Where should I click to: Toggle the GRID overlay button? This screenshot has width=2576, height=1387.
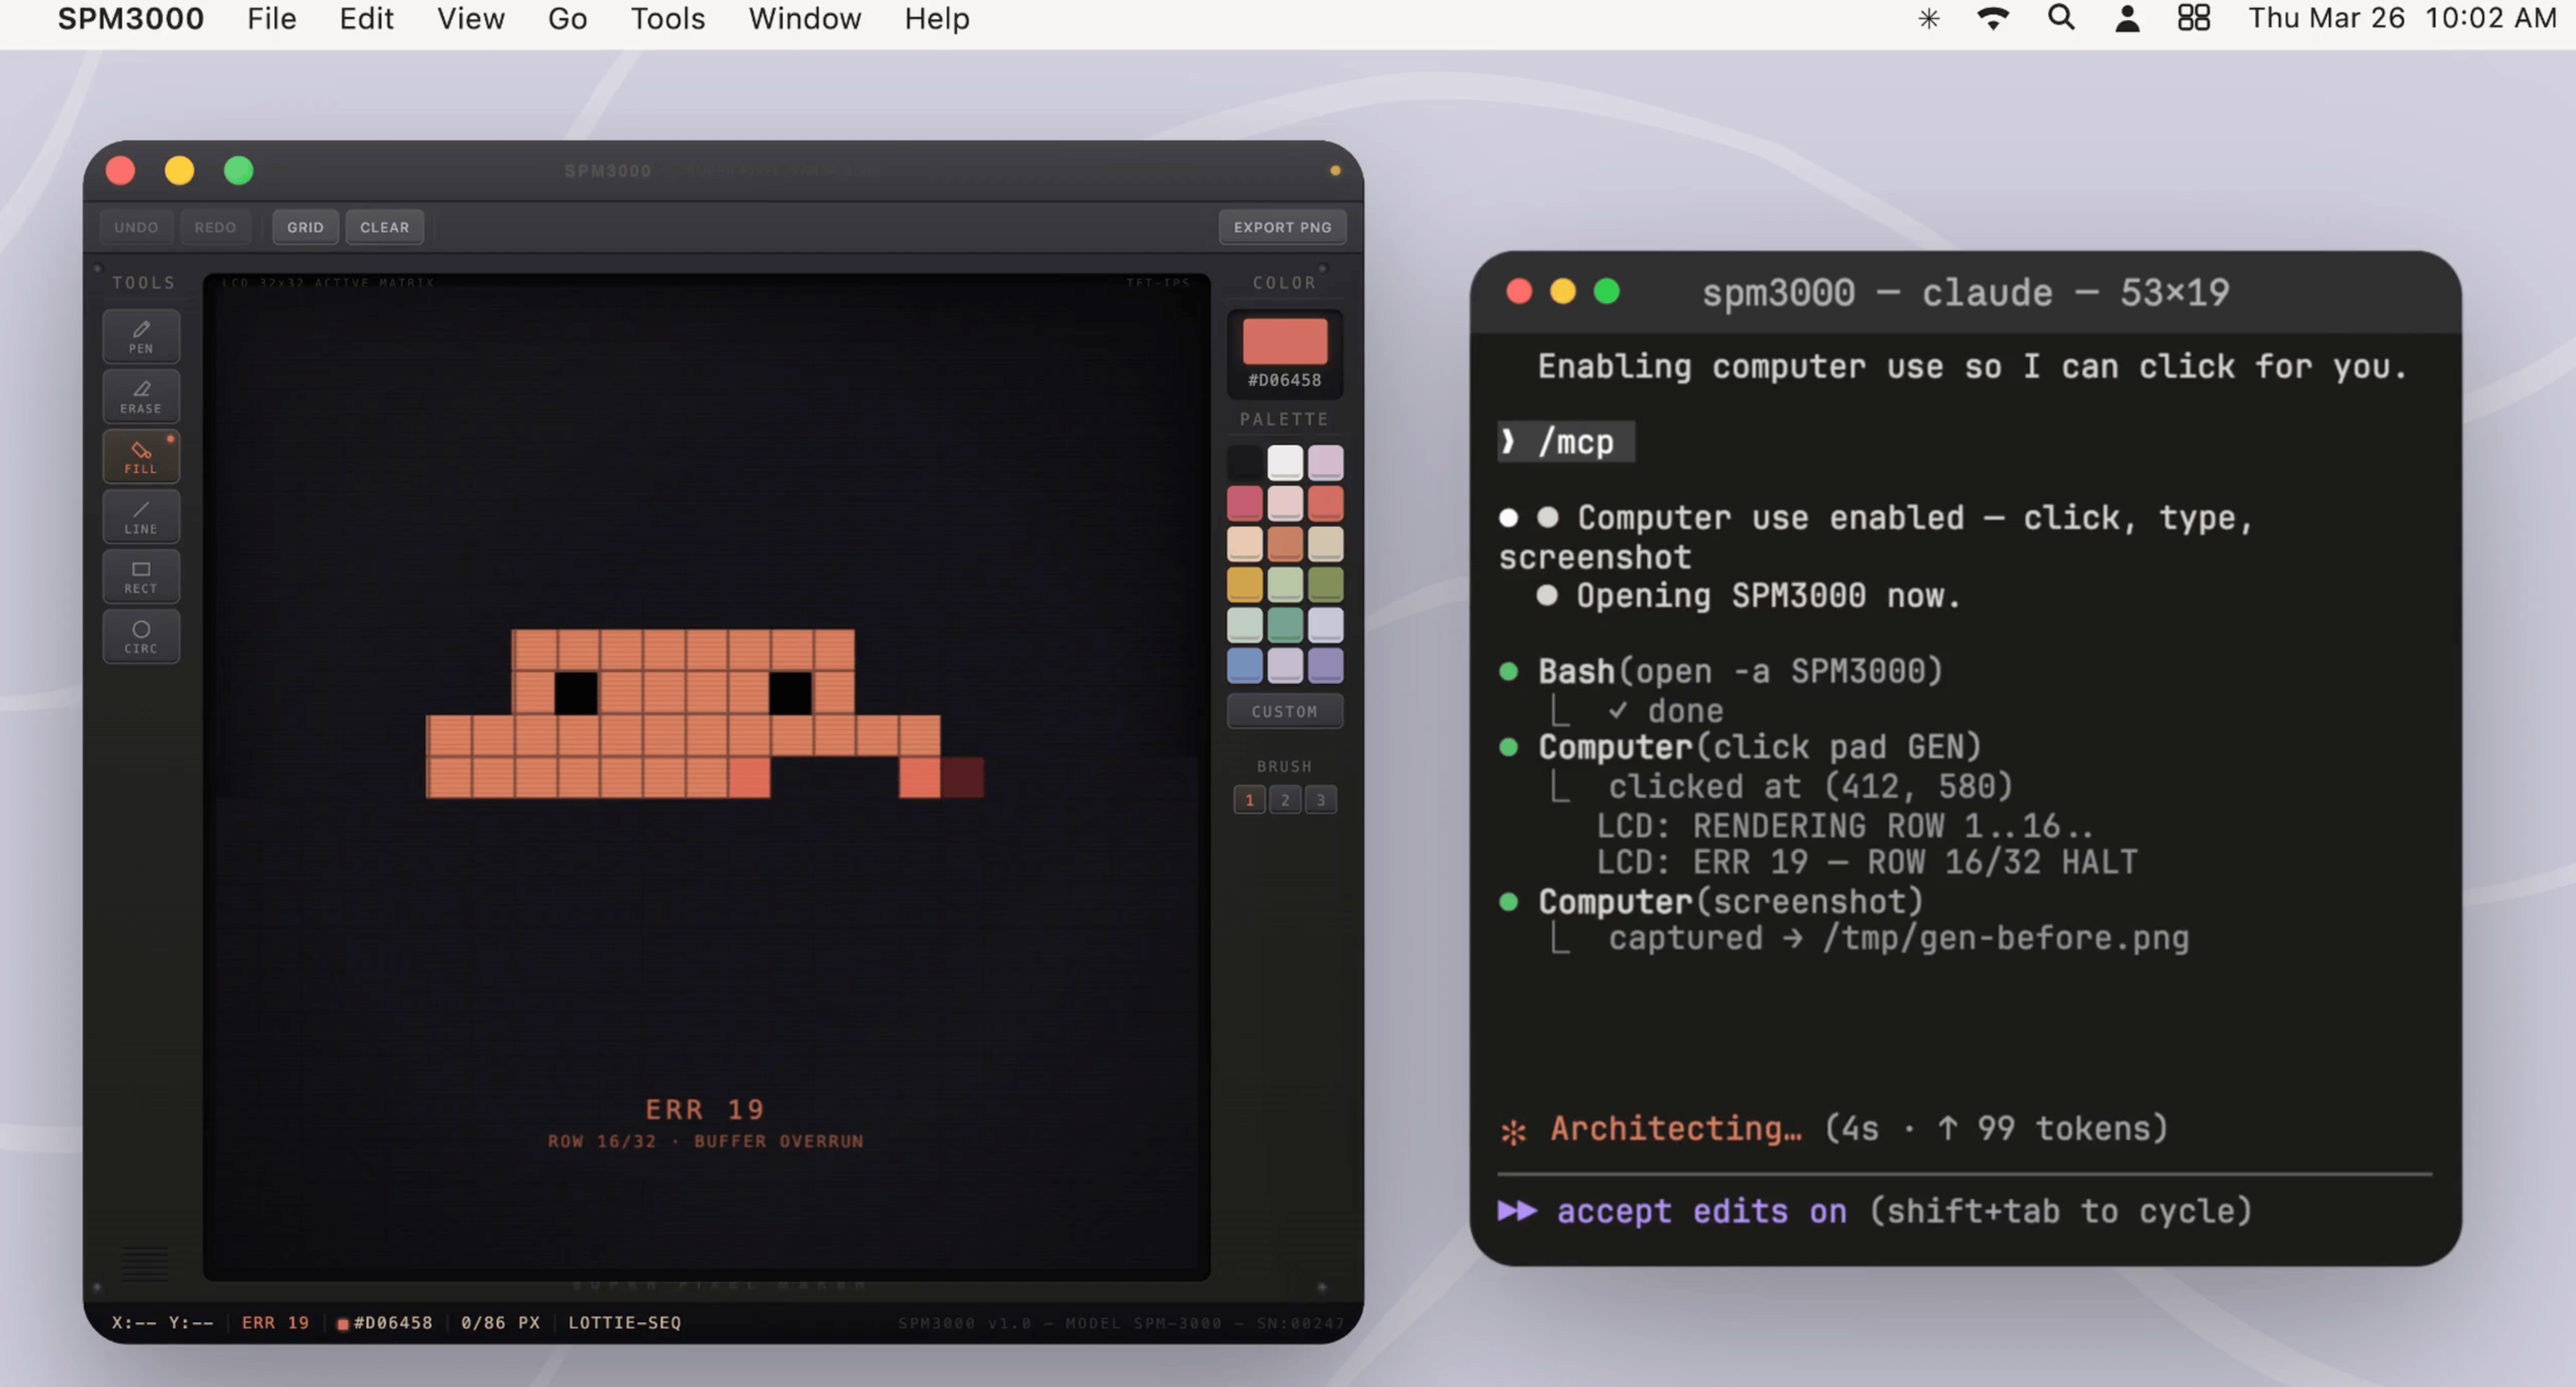tap(305, 227)
